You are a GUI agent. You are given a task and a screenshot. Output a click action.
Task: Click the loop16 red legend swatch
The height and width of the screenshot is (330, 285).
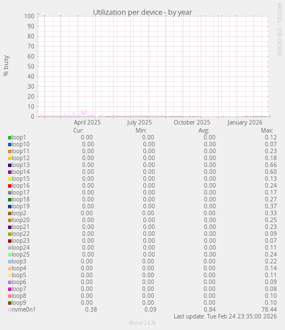tap(10, 186)
